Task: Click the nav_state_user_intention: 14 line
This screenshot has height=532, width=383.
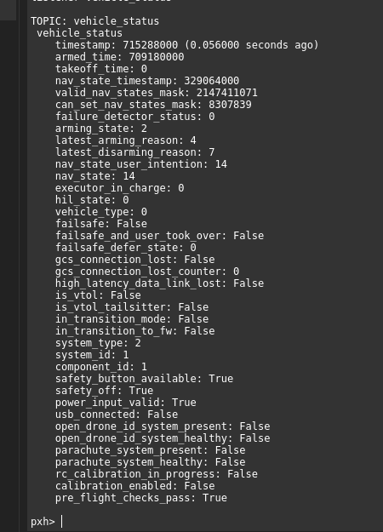Action: [x=141, y=164]
